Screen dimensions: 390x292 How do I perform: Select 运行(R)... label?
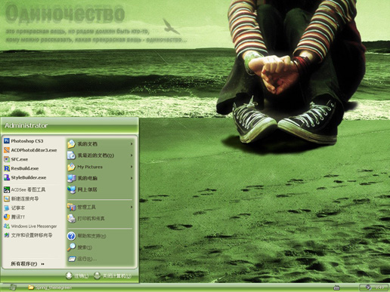tap(87, 259)
